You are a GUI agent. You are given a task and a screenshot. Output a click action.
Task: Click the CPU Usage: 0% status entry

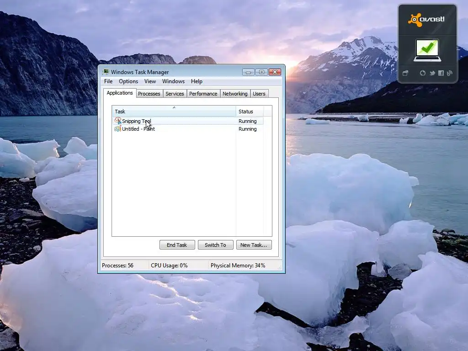[x=169, y=266]
